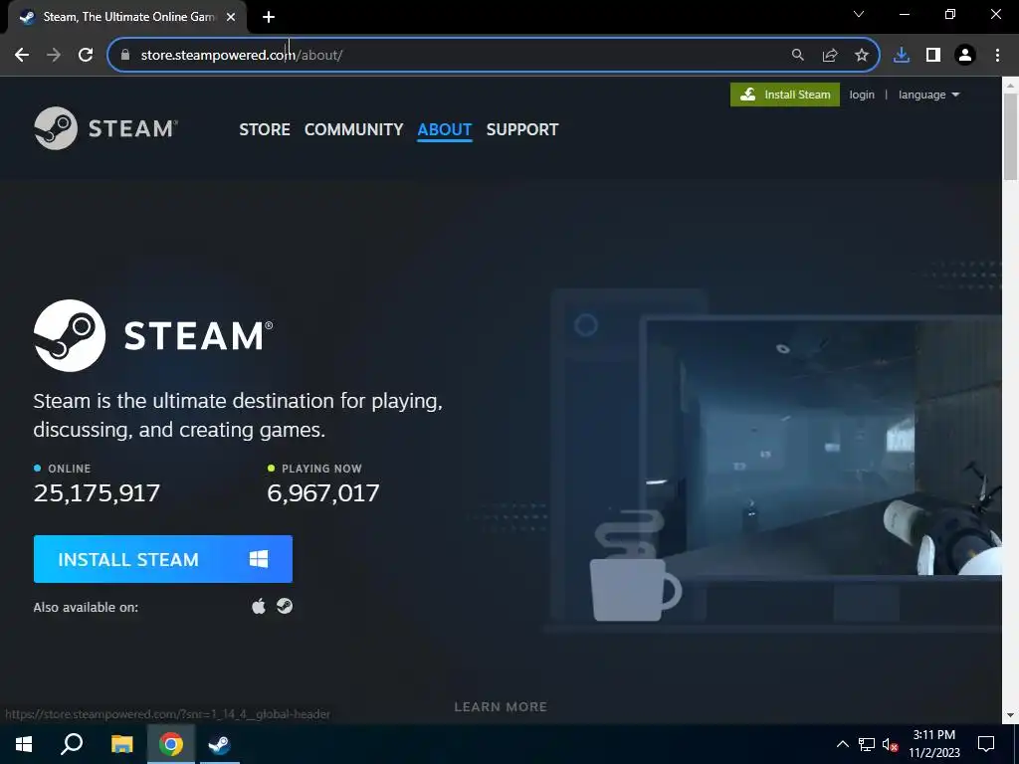
Task: Show hidden system tray icons
Action: pos(842,744)
